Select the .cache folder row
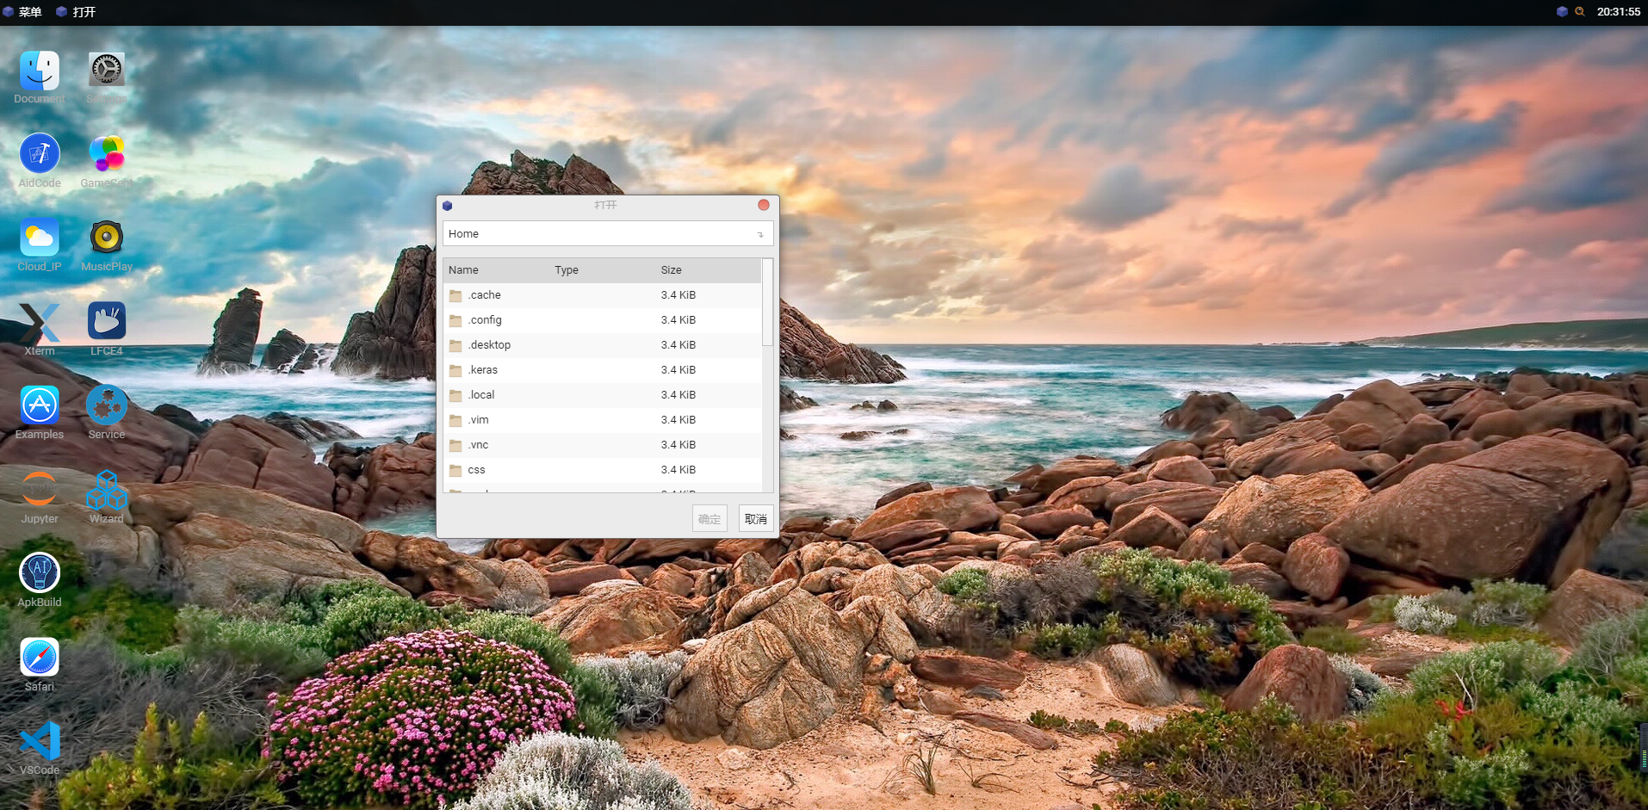 [x=603, y=295]
